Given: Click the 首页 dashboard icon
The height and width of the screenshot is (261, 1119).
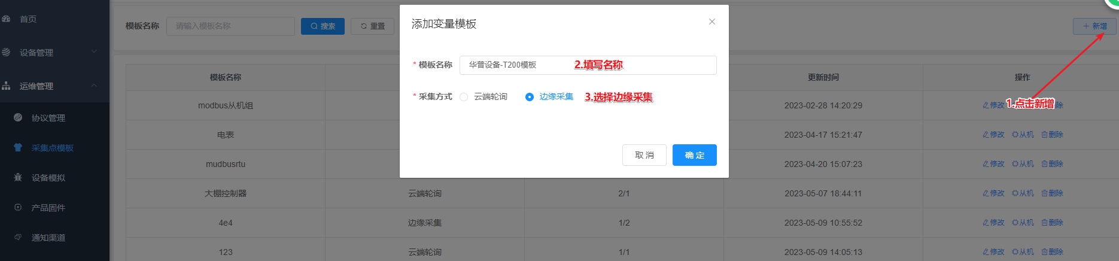Looking at the screenshot, I should coord(7,19).
